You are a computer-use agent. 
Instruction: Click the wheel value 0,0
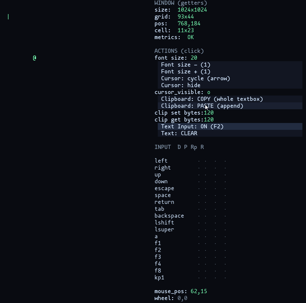pyautogui.click(x=182, y=298)
